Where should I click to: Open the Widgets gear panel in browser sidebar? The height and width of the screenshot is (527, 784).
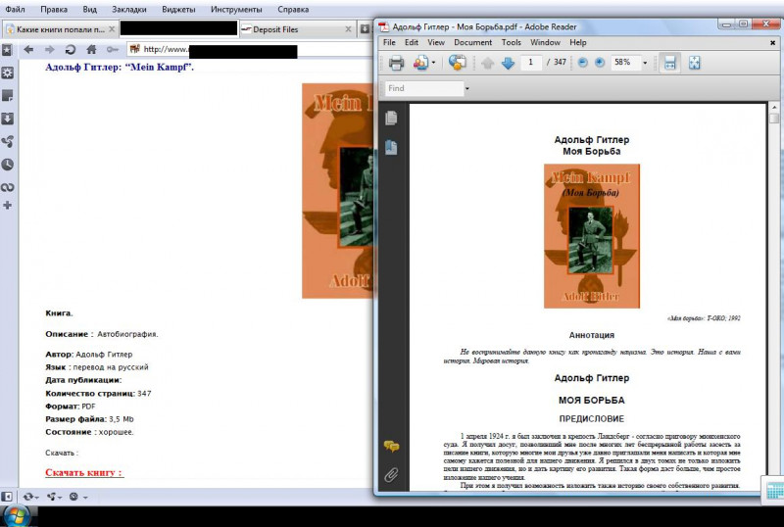click(7, 73)
